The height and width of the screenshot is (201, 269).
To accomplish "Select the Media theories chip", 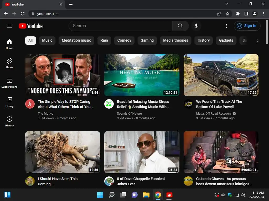I will 175,40.
